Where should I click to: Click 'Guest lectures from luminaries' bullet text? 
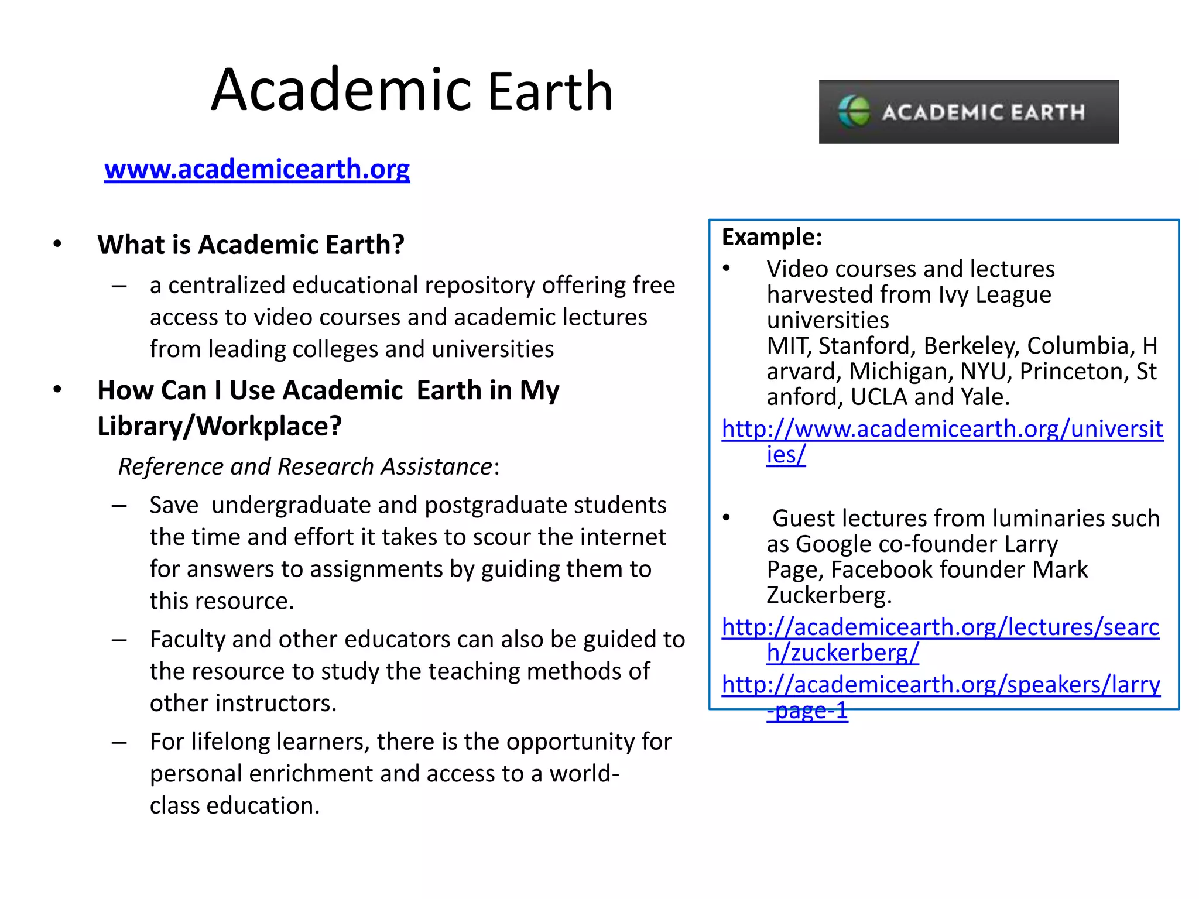(963, 557)
